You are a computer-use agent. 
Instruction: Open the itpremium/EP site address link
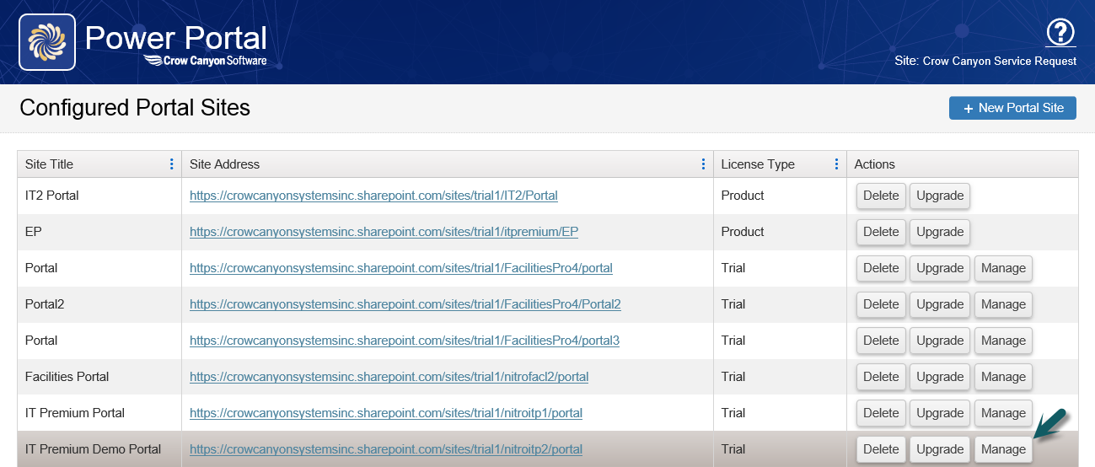point(384,232)
